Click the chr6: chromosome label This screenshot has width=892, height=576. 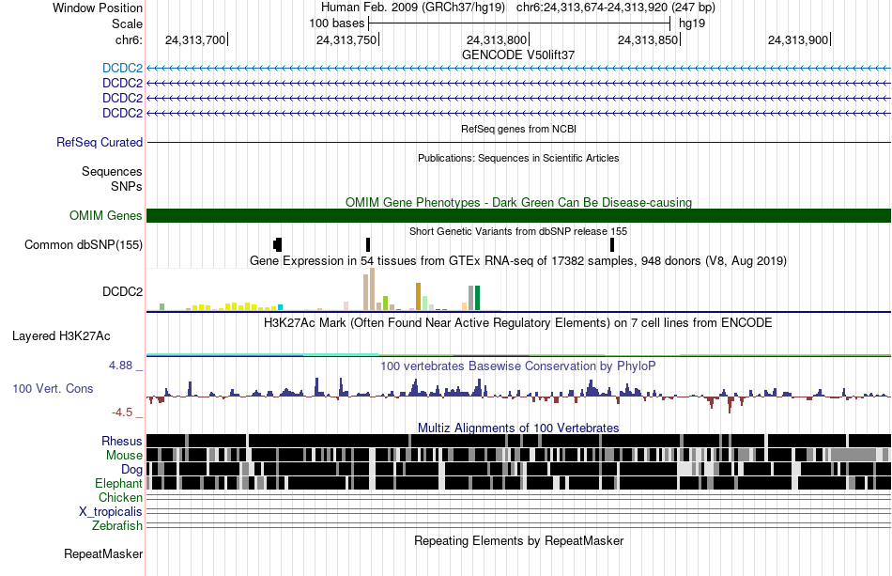(x=129, y=39)
